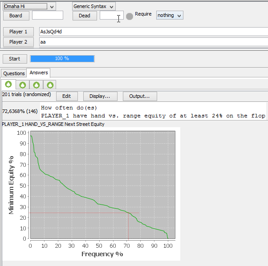Switch to the Questions tab
Viewport: 268px width, 266px height.
tap(14, 73)
